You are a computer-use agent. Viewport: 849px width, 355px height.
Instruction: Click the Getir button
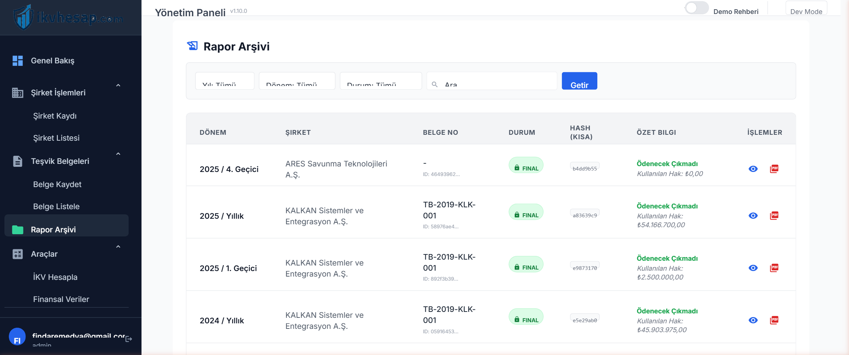[x=579, y=81]
